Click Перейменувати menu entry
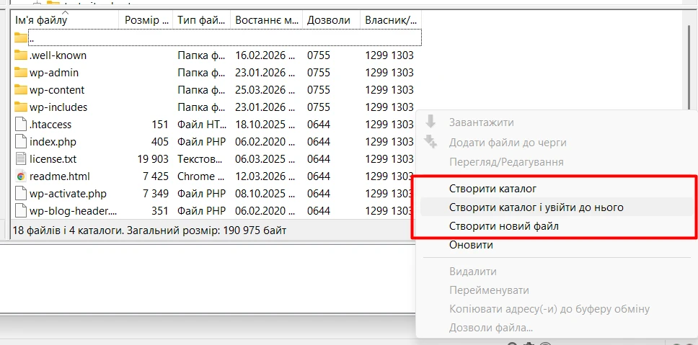 (489, 290)
